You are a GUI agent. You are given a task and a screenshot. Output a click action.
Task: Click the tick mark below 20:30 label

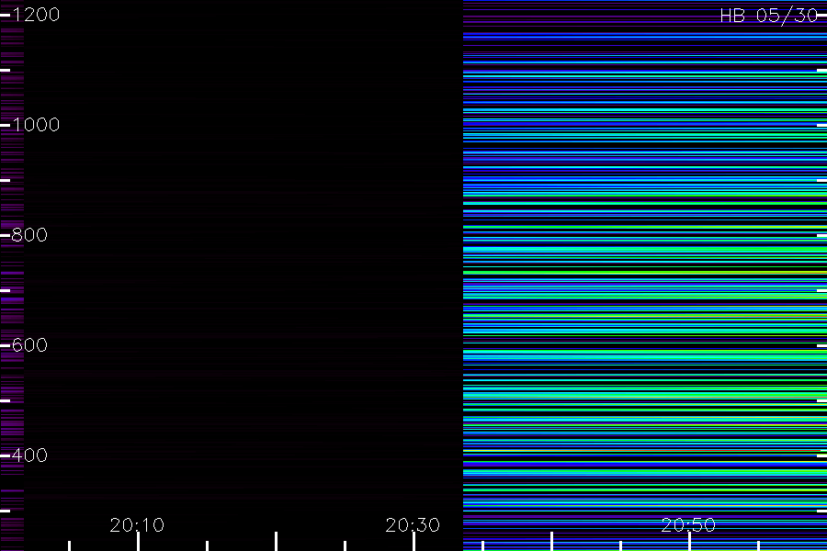[414, 542]
